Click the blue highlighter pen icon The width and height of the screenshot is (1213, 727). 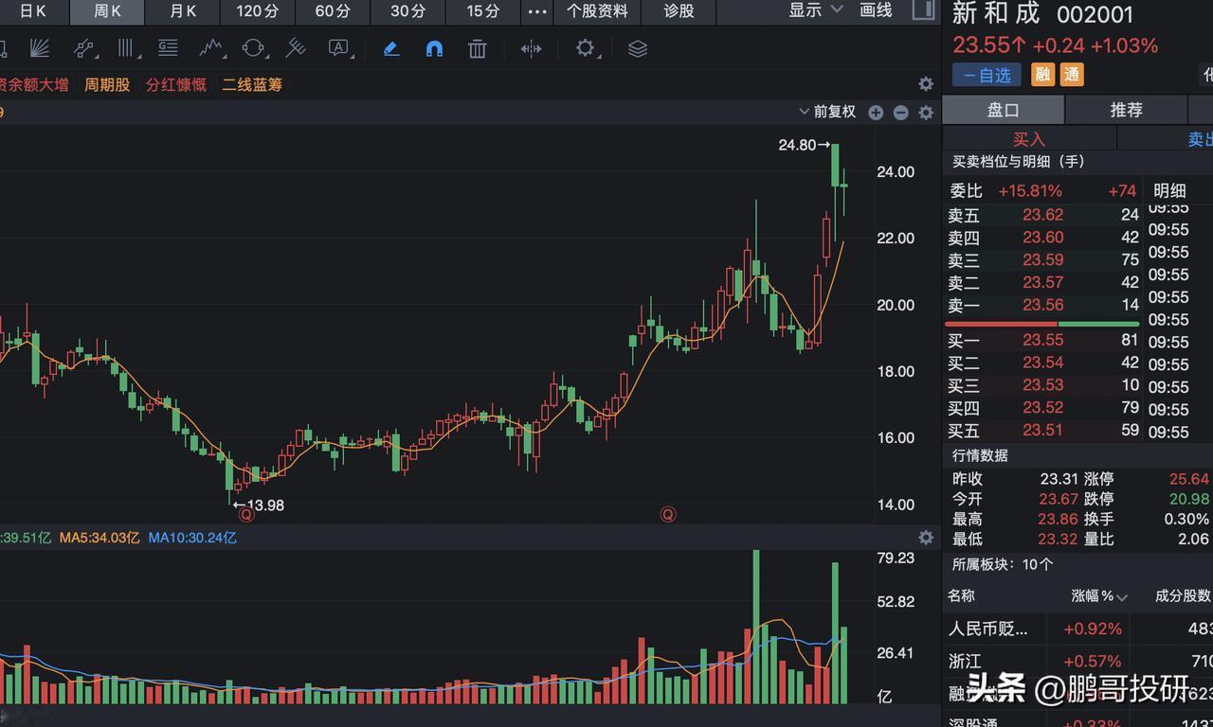tap(391, 48)
